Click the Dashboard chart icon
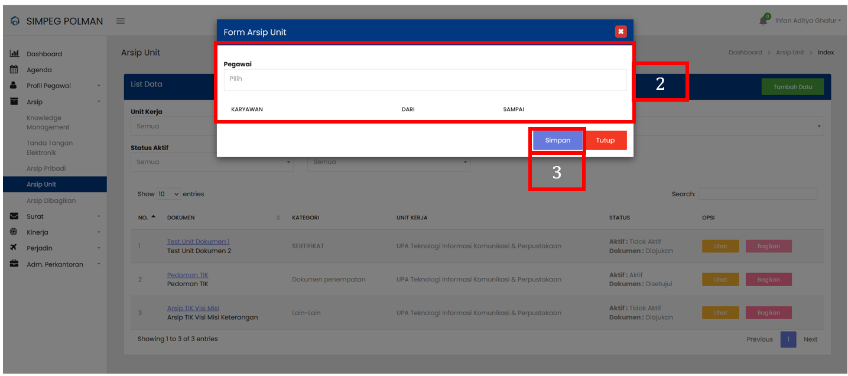Viewport: 848px width, 376px height. (x=14, y=54)
